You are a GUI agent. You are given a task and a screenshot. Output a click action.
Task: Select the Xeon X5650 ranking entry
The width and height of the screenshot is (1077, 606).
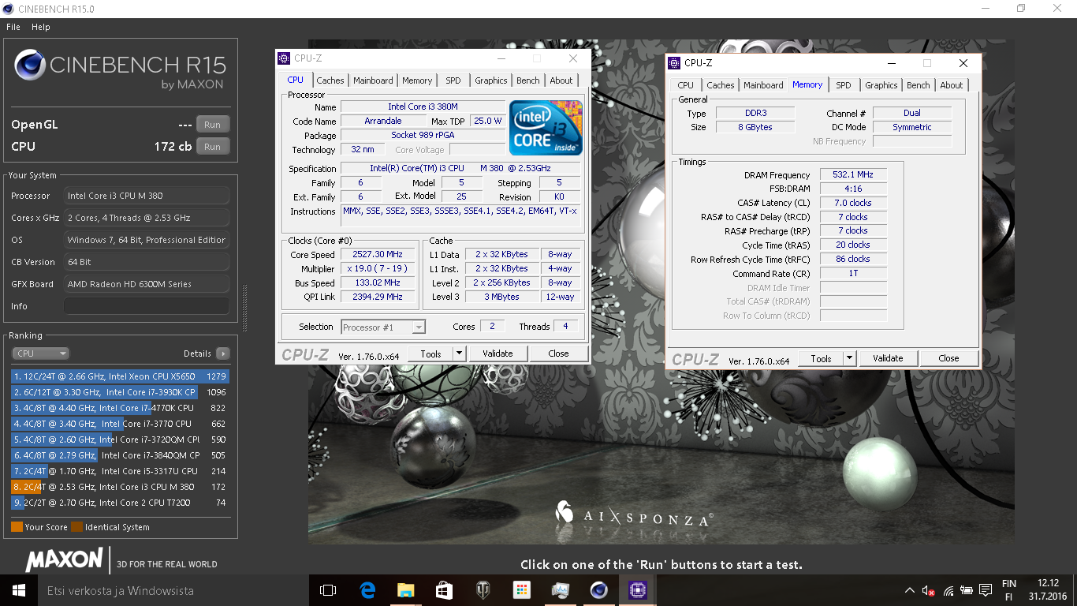(x=120, y=376)
